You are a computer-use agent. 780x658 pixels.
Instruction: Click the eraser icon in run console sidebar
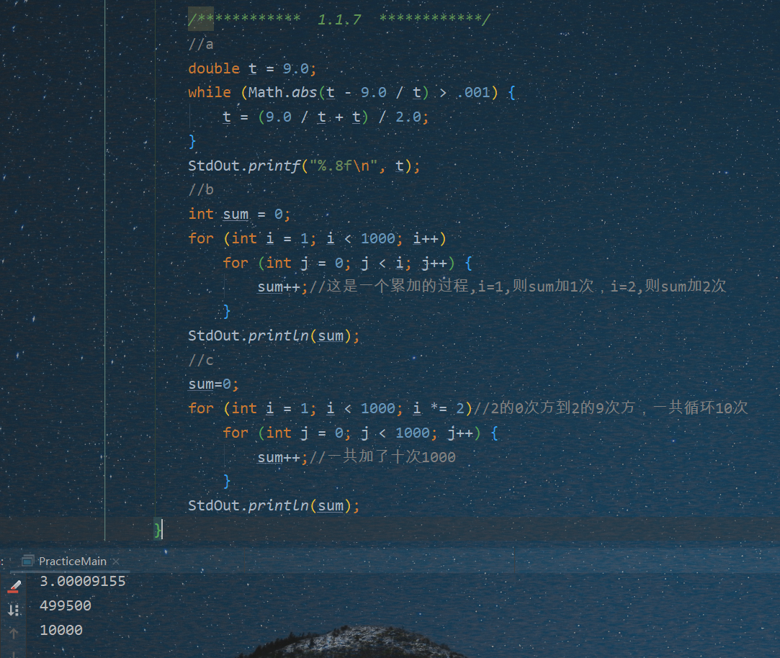14,587
